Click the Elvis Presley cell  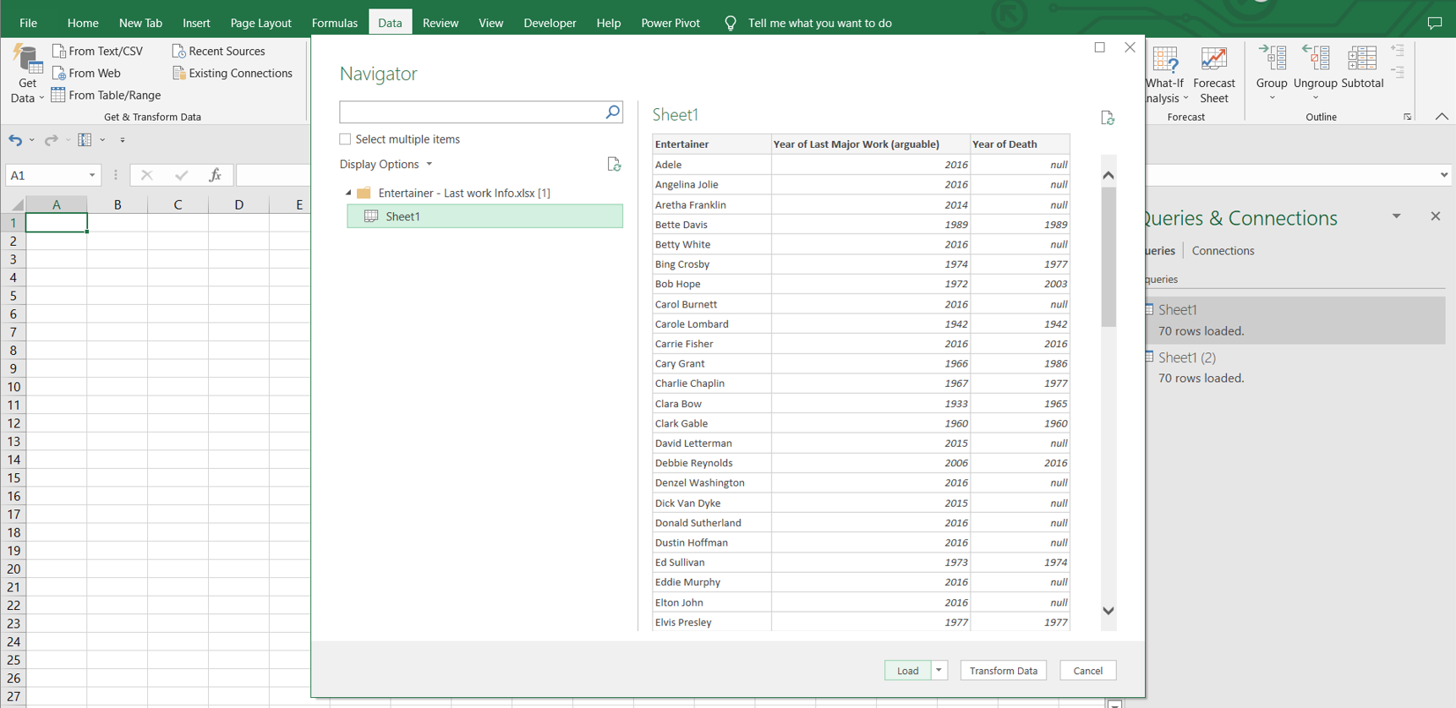(x=711, y=622)
